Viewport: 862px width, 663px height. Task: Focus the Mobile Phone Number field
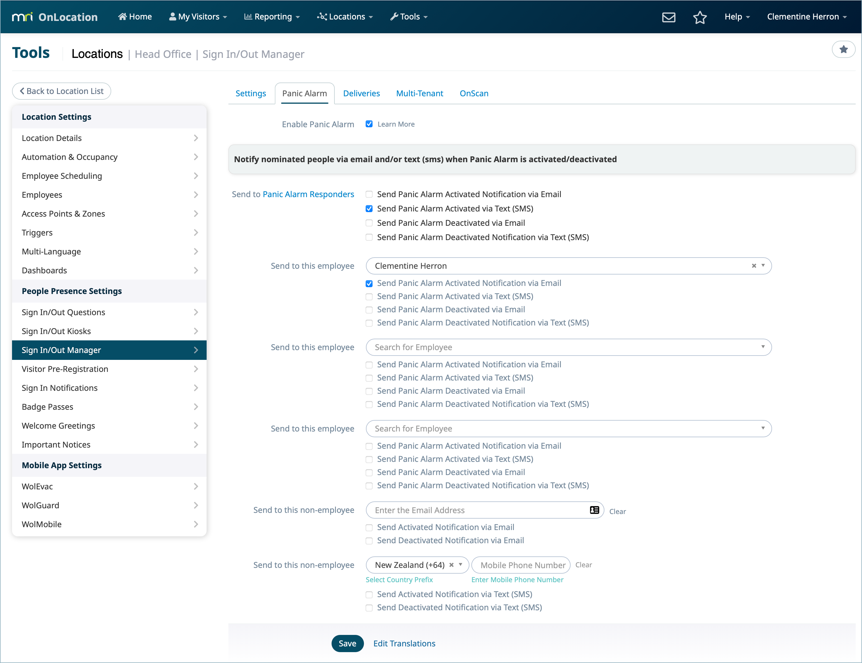coord(521,565)
